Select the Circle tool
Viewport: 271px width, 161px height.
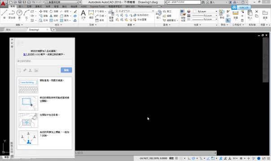click(x=19, y=13)
